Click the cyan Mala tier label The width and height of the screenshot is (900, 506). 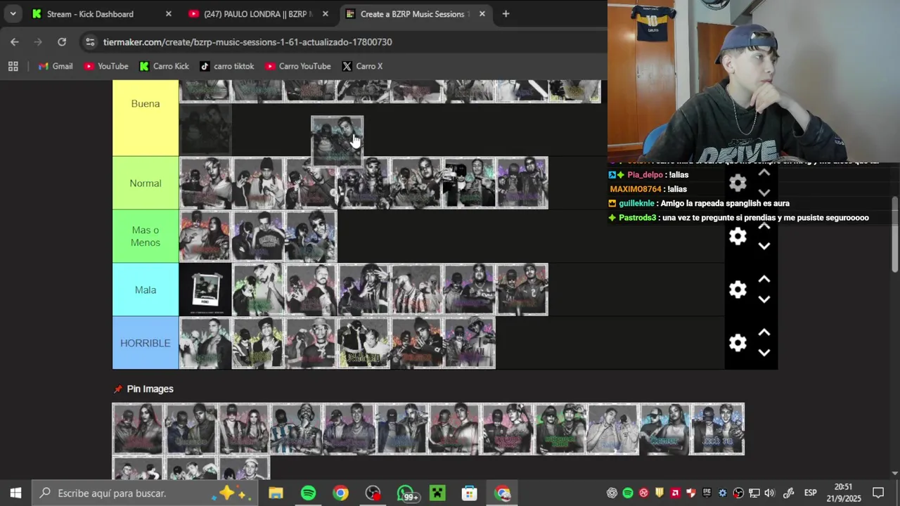tap(146, 290)
